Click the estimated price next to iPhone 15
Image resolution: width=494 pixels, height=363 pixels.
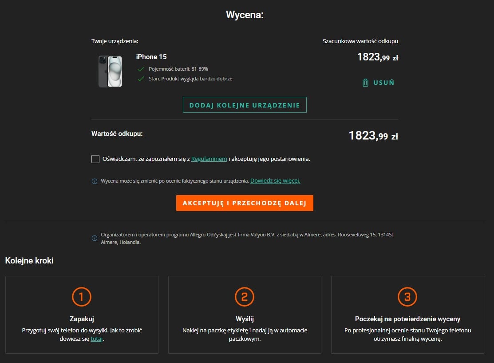377,57
